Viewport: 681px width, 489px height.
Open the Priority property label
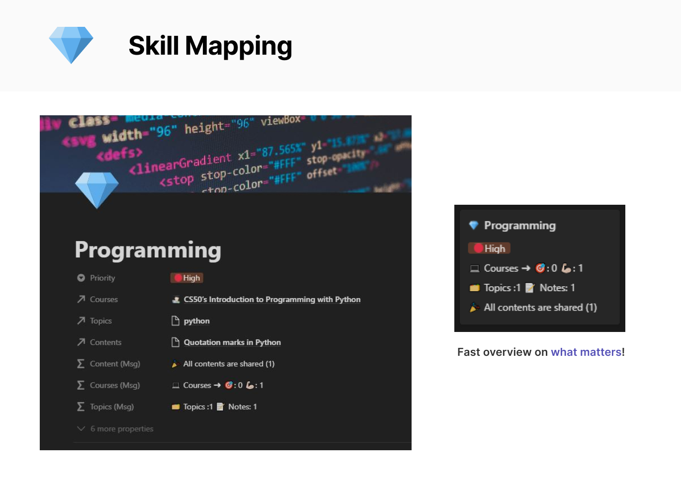pos(102,278)
